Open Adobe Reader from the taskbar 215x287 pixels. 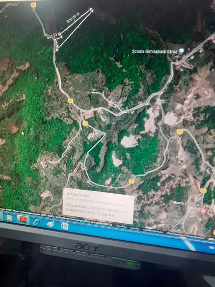point(23,219)
